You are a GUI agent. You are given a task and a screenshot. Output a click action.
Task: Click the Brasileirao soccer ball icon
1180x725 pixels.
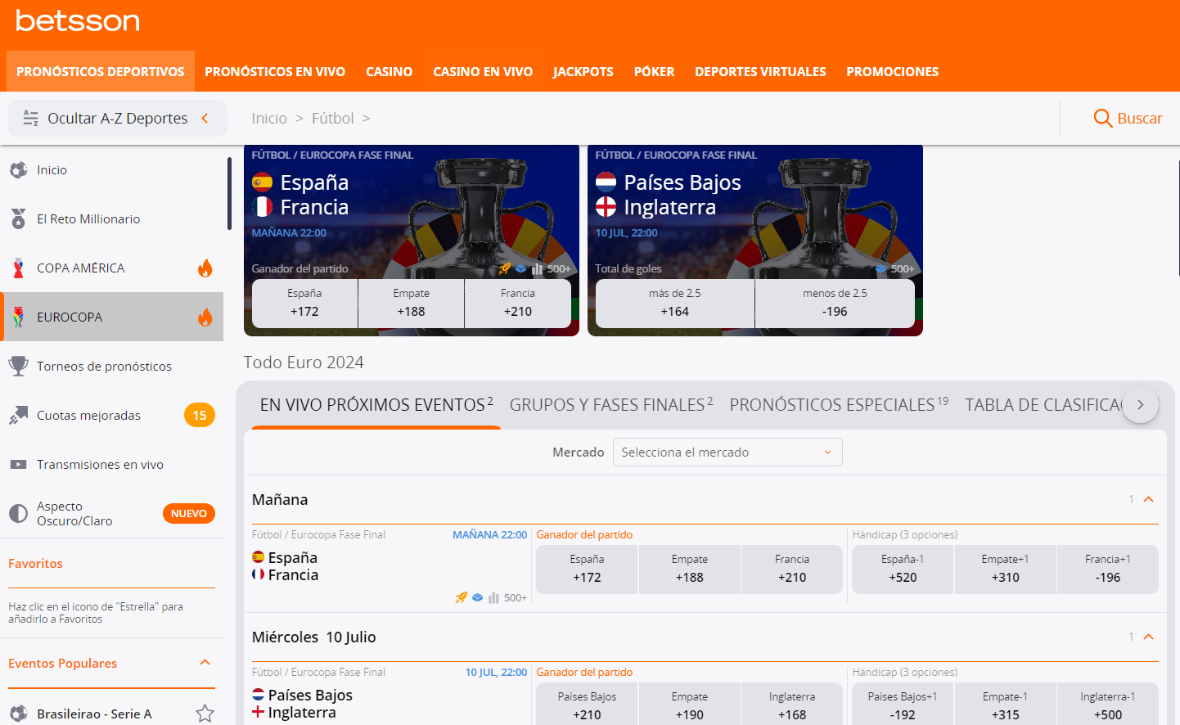18,714
